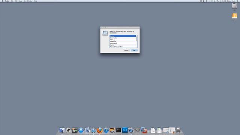Screen dimensions: 240x135
Task: Open Finder from the Dock
Action: coord(62,130)
